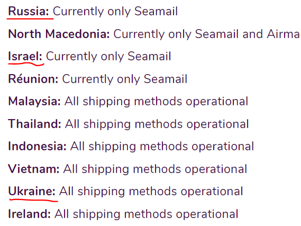Click the underlined Israel label
The height and width of the screenshot is (226, 301).
click(25, 56)
